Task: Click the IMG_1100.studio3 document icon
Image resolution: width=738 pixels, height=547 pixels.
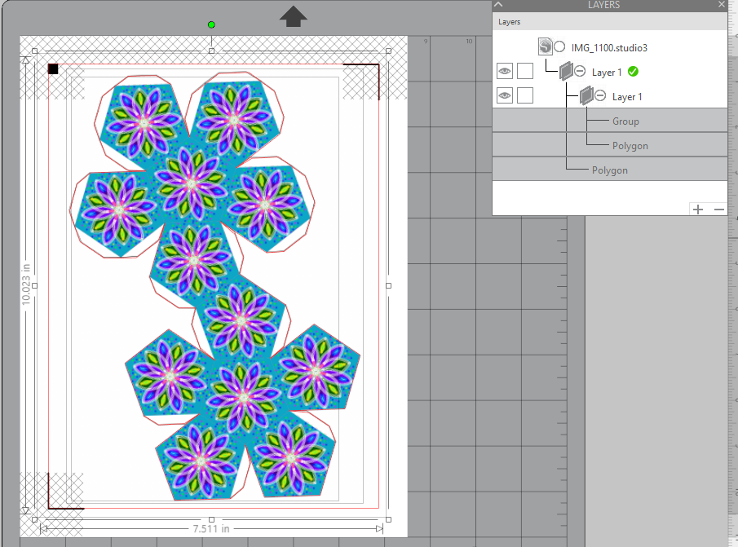Action: (545, 46)
